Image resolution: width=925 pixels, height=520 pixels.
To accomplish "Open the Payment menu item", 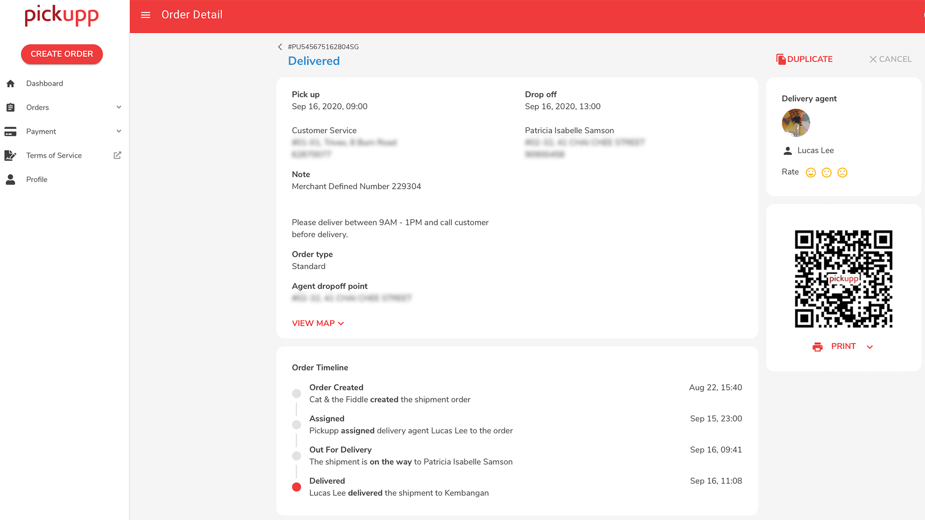I will coord(41,131).
